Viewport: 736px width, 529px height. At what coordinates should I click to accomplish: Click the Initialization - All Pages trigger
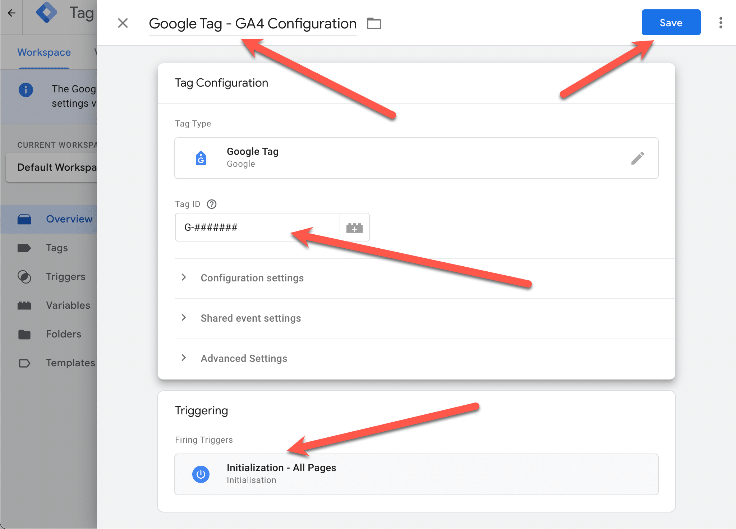(416, 474)
